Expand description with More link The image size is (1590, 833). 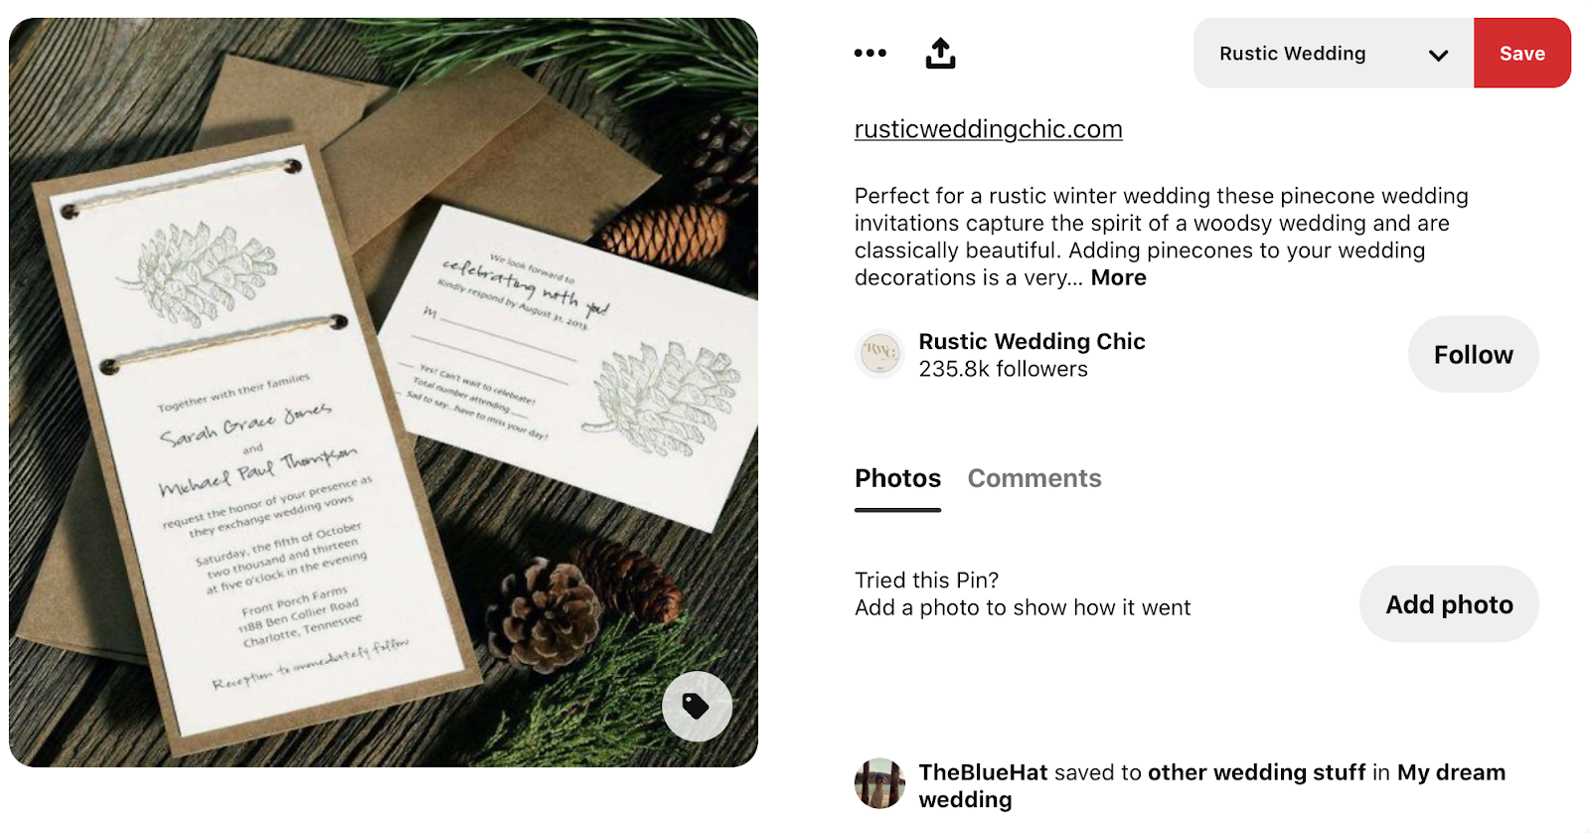pos(1118,277)
